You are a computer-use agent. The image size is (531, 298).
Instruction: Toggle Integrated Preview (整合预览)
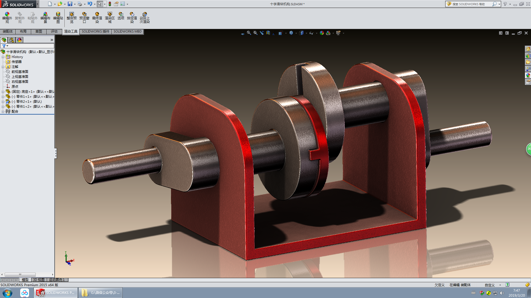72,18
